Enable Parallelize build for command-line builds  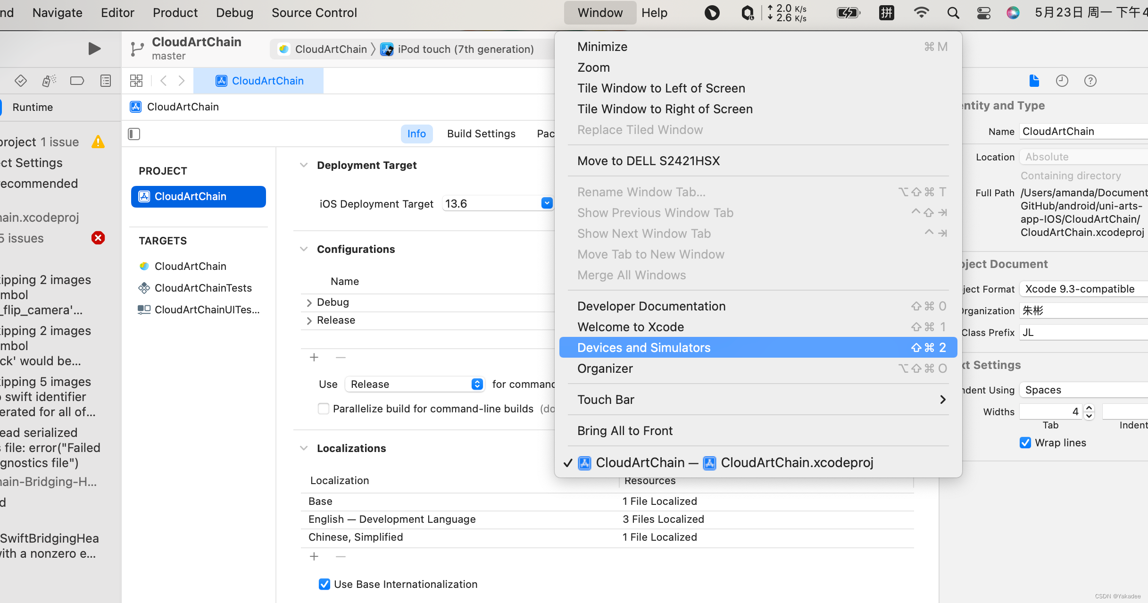tap(324, 409)
